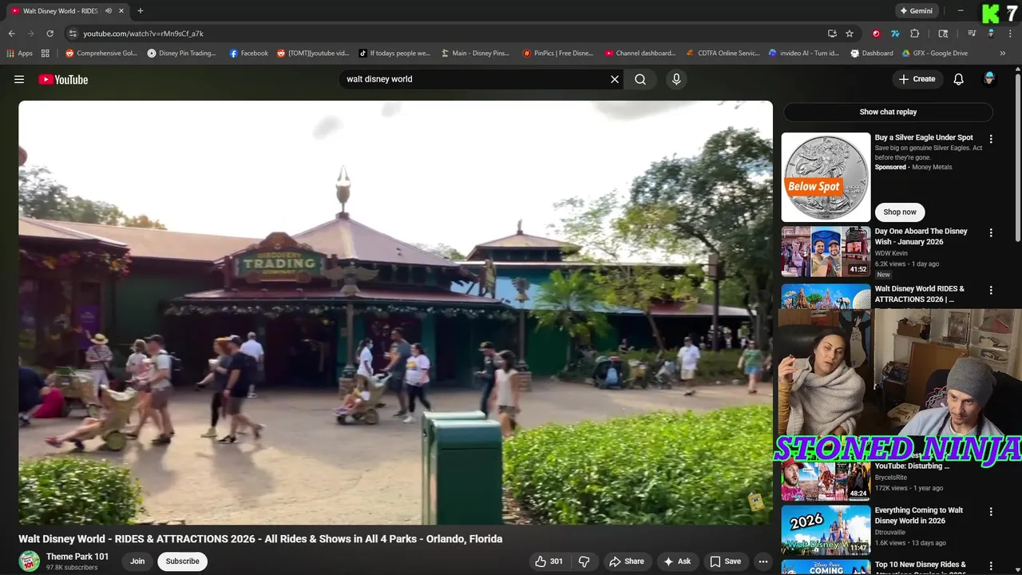Open the notifications bell
The image size is (1022, 575).
(x=959, y=79)
